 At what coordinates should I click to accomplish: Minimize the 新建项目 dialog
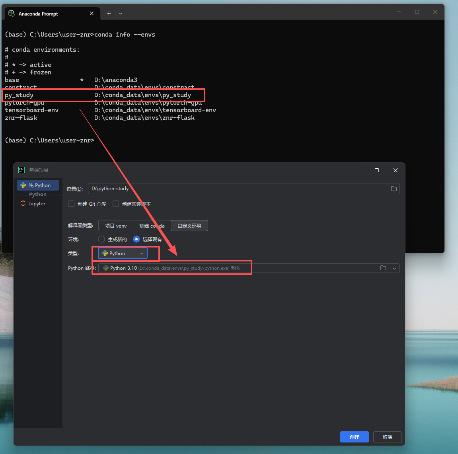(x=358, y=170)
